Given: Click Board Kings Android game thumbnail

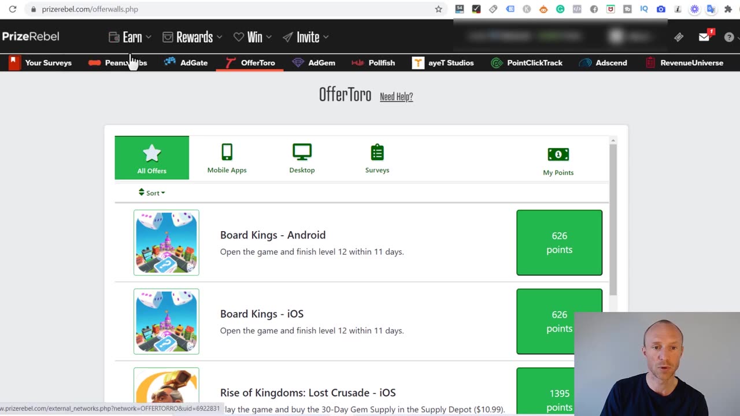Looking at the screenshot, I should [x=166, y=243].
